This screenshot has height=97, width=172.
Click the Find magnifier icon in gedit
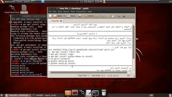(x=119, y=16)
